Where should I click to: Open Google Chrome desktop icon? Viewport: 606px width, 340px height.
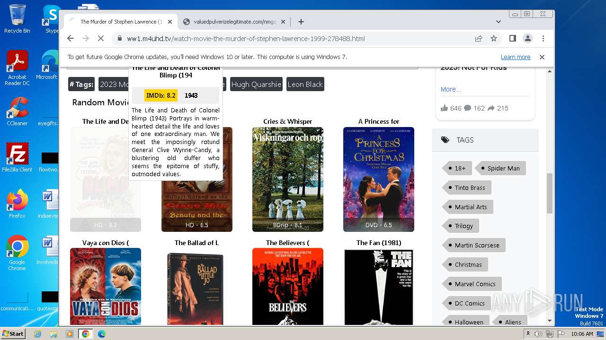(17, 253)
